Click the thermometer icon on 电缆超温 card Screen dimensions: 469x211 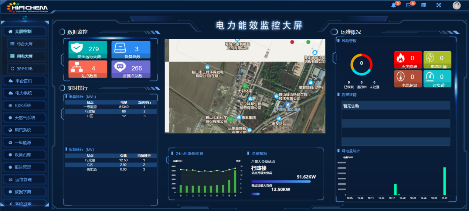[x=401, y=77]
